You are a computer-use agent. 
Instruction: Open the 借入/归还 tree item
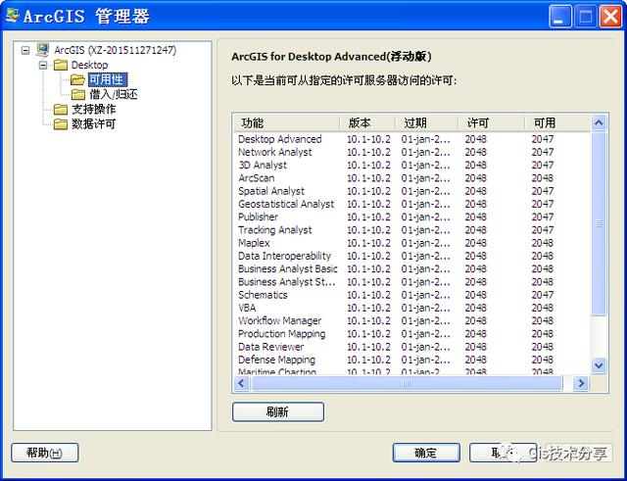click(x=114, y=94)
